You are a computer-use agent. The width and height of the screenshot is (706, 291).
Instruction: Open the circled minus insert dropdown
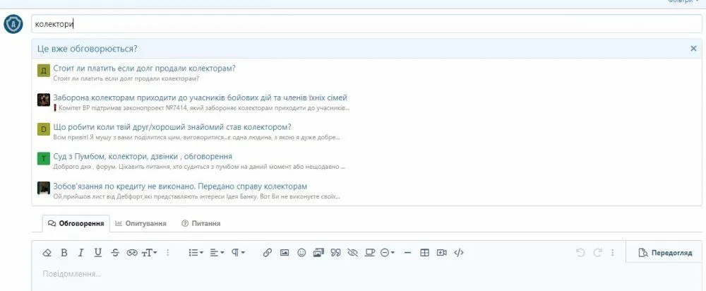coord(387,253)
